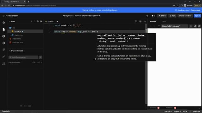Viewport: 202px width, 113px height.
Task: Open the GitHub icon at sidebar bottom
Action: [25, 106]
